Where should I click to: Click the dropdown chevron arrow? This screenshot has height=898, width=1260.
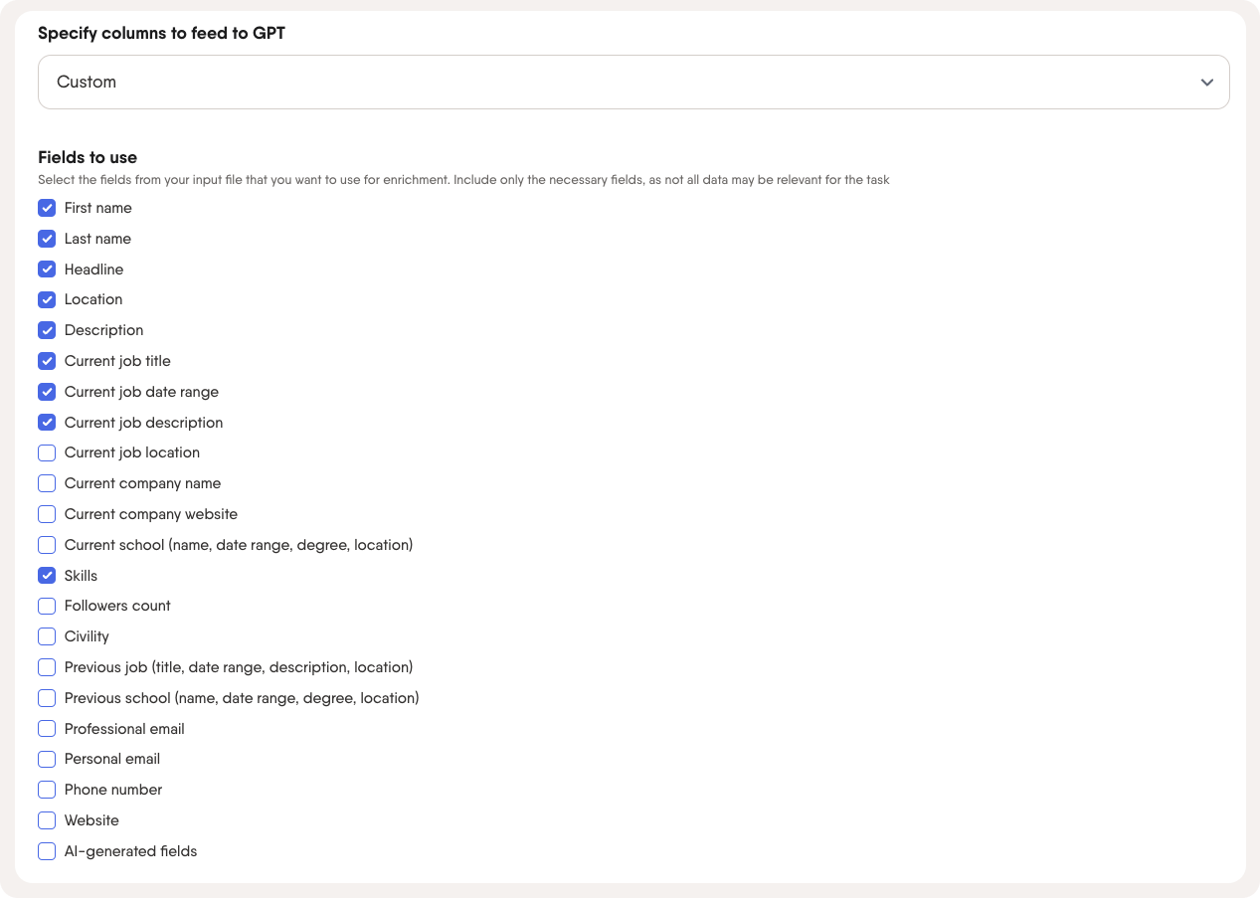click(x=1206, y=83)
